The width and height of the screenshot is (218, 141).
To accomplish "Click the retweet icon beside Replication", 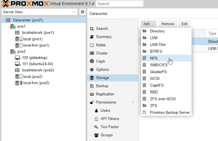I will coord(92,94).
